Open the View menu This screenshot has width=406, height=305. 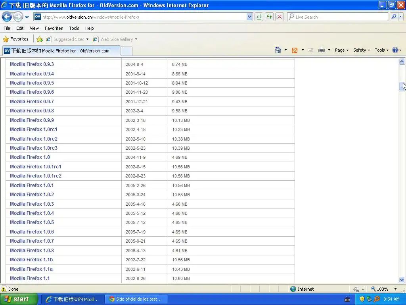(34, 28)
